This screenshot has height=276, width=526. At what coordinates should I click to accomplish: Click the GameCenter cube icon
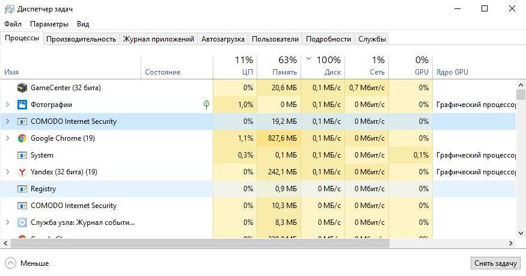(22, 88)
